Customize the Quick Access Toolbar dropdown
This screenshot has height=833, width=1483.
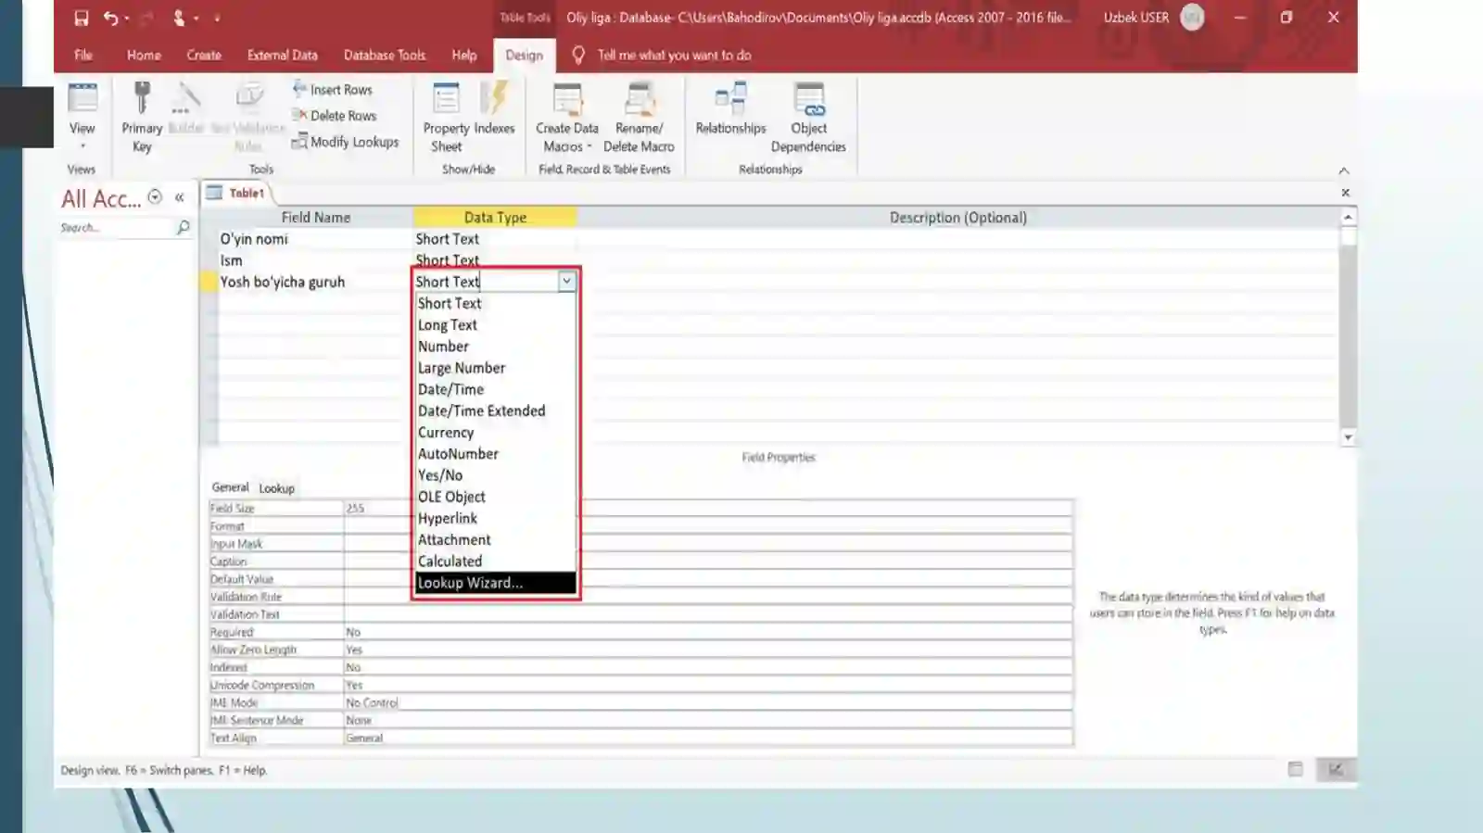click(217, 18)
